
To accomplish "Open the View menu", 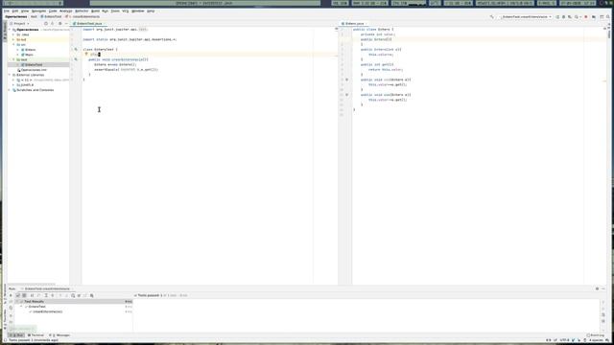I will pyautogui.click(x=25, y=11).
